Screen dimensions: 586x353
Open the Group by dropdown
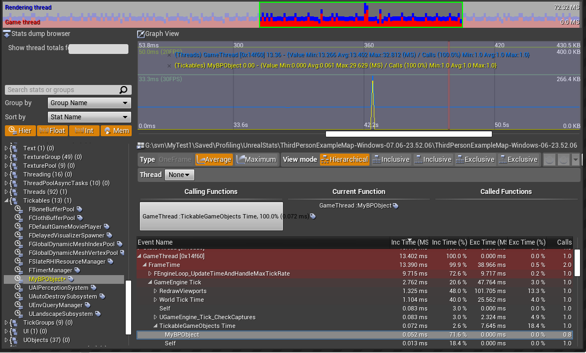click(89, 103)
